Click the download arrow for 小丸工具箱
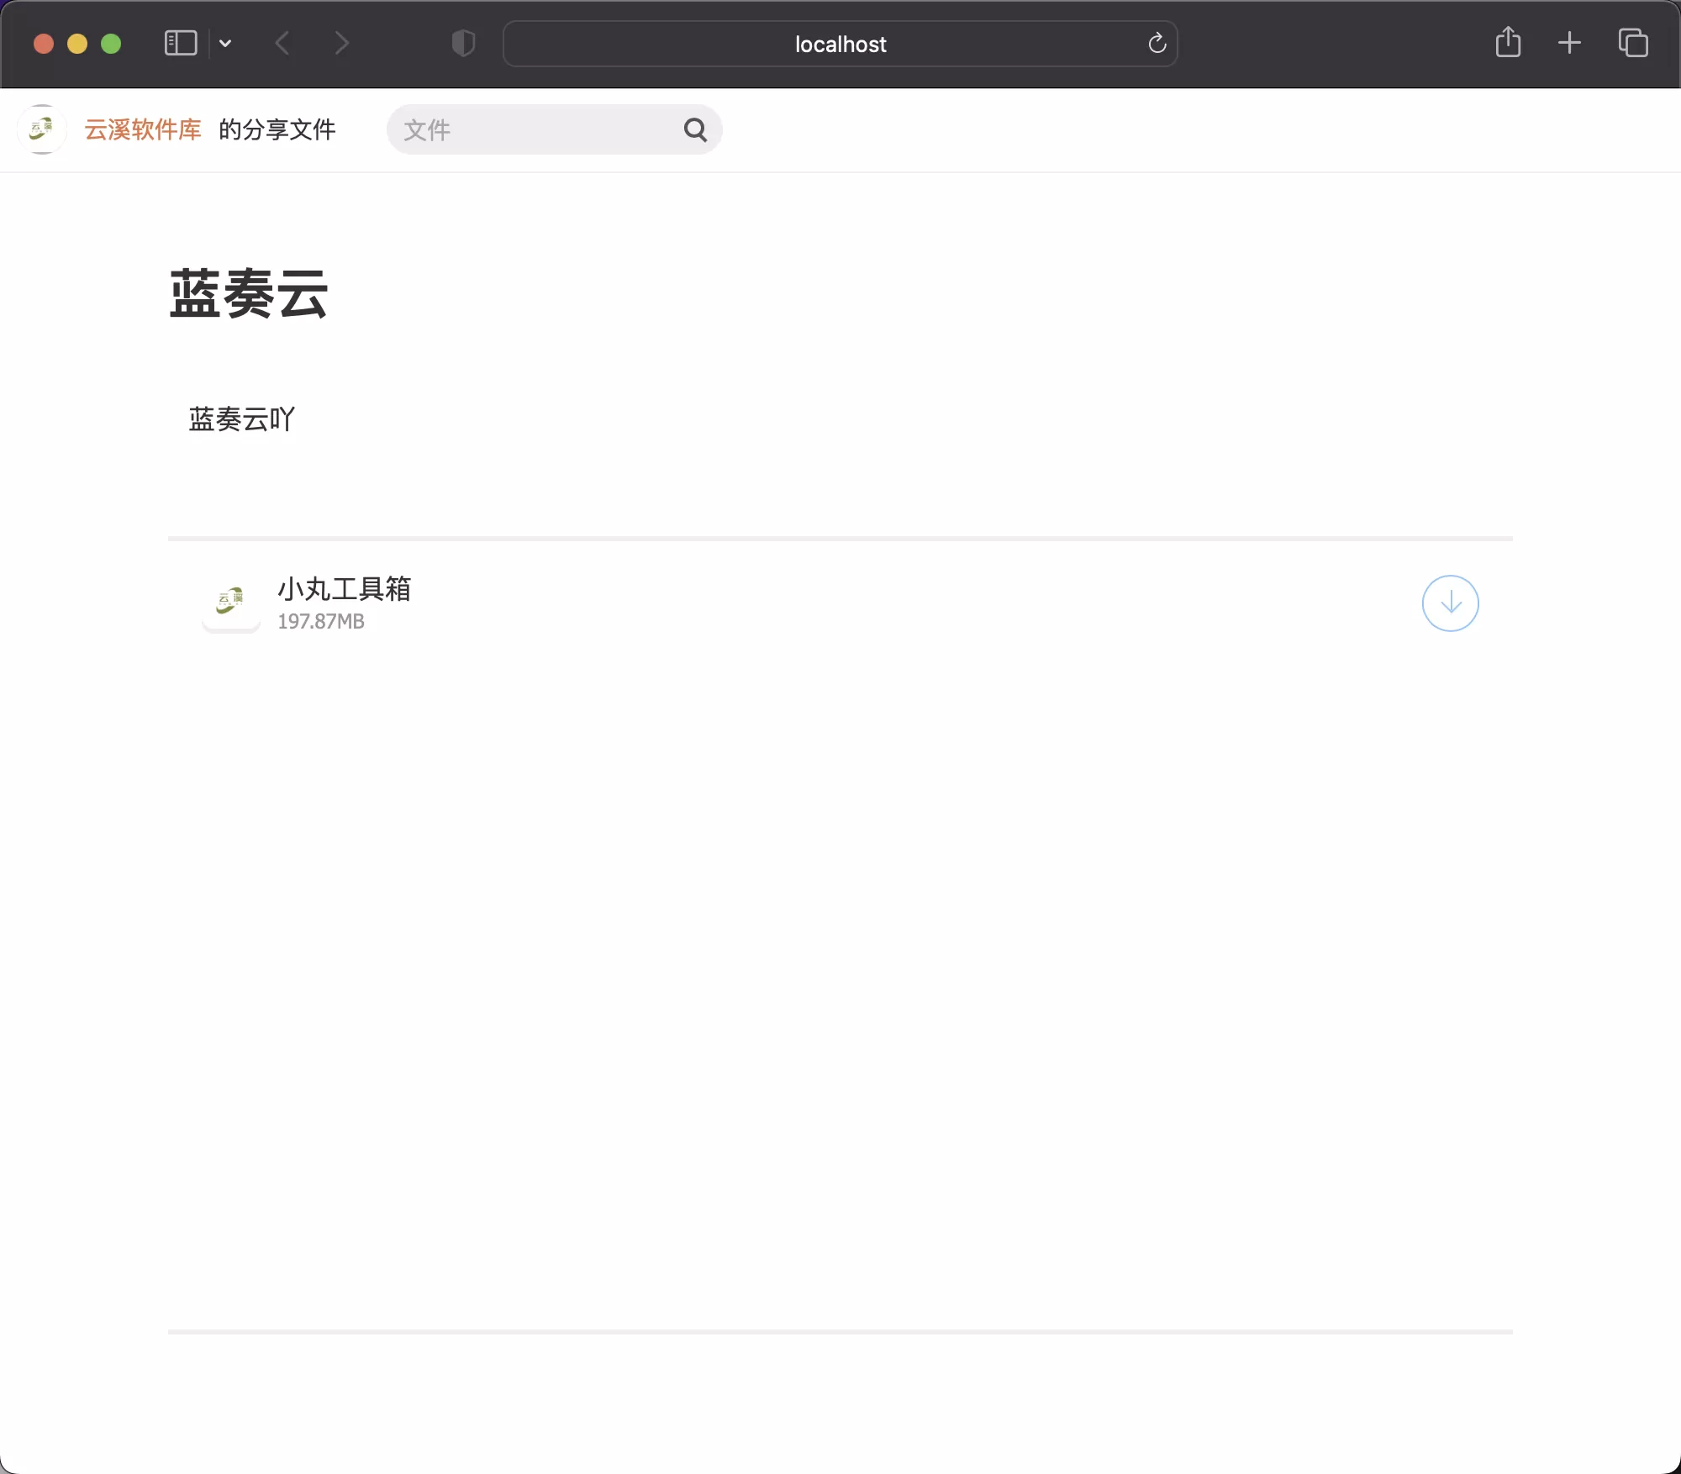Viewport: 1681px width, 1474px height. [x=1450, y=603]
